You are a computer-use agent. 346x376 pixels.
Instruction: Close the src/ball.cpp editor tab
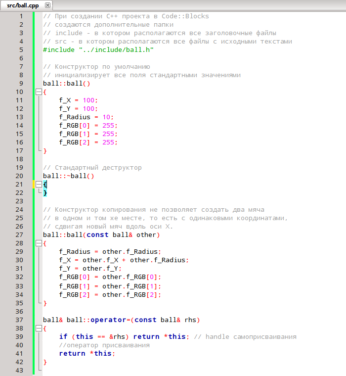coord(47,5)
